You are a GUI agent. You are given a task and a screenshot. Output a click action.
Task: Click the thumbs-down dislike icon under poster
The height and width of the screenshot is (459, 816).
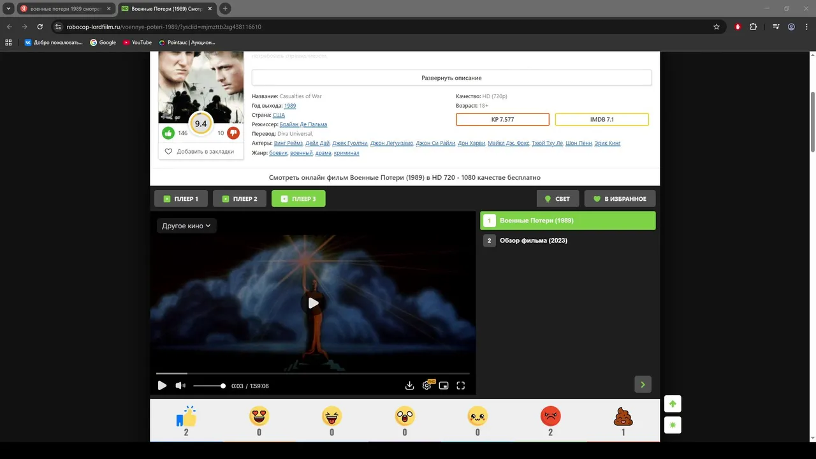pyautogui.click(x=233, y=133)
